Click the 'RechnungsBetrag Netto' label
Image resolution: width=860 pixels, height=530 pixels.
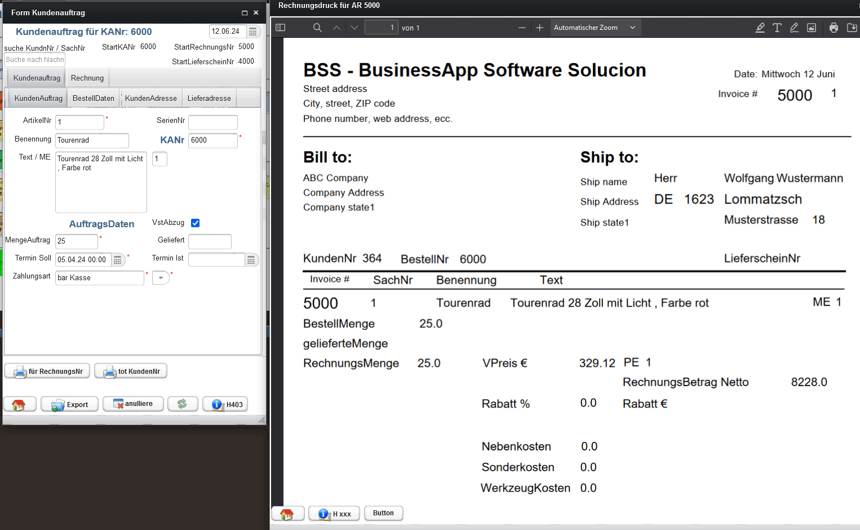[685, 382]
